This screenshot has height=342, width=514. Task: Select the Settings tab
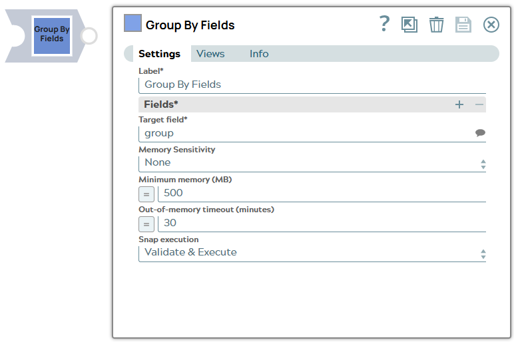pos(159,54)
